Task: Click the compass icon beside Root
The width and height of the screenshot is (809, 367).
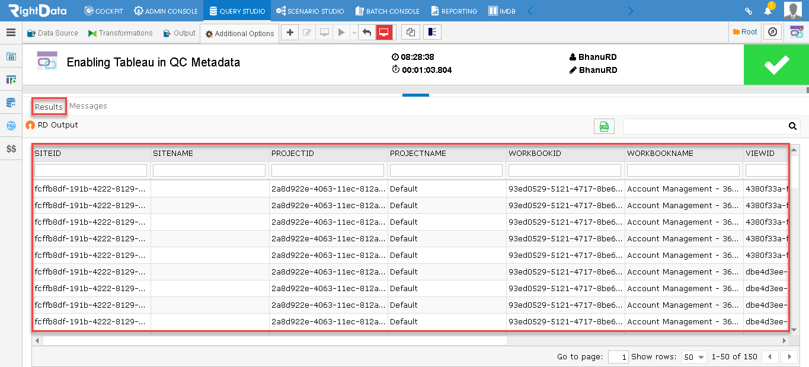Action: tap(772, 33)
